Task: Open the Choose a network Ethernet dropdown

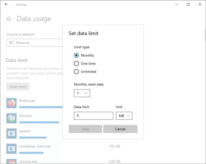Action: click(x=35, y=43)
